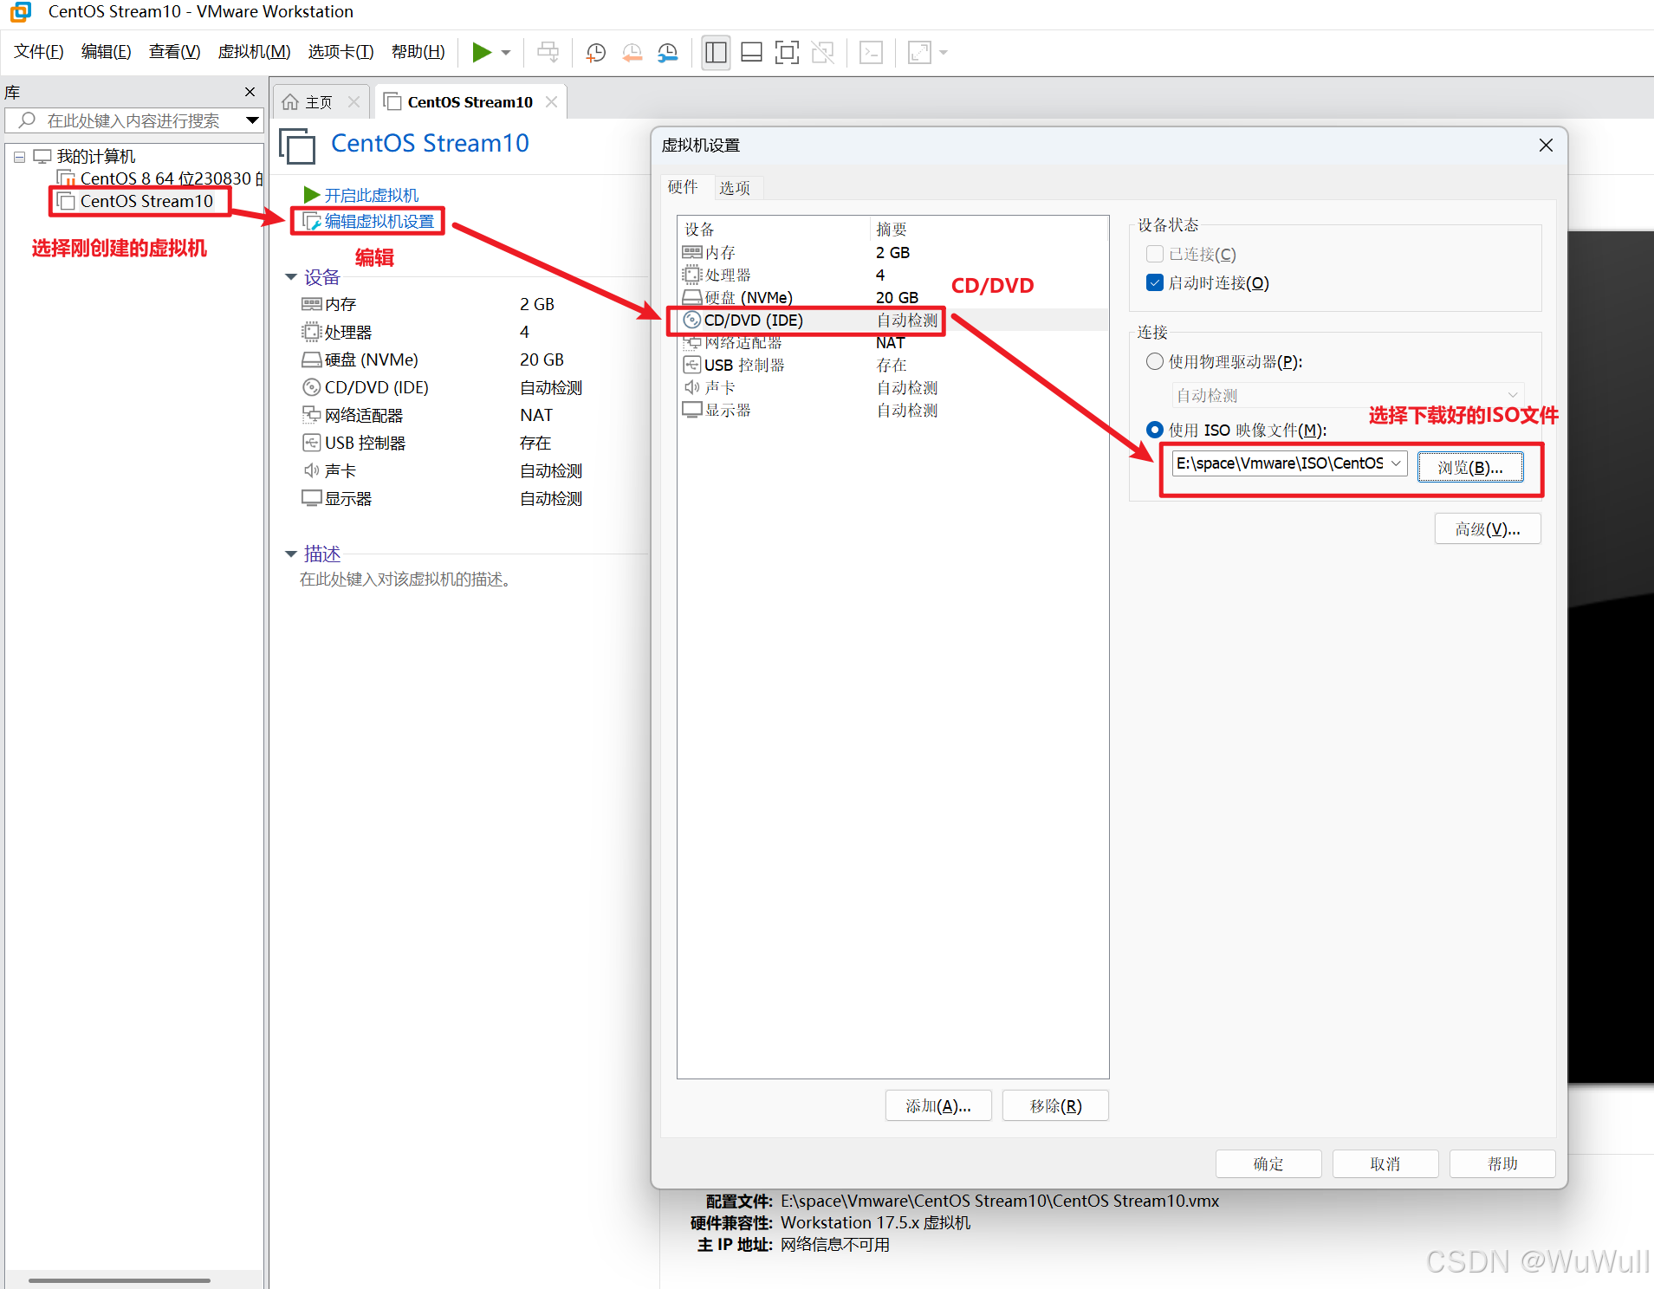Open the 帮助(H) menu
Image resolution: width=1654 pixels, height=1289 pixels.
pyautogui.click(x=418, y=52)
